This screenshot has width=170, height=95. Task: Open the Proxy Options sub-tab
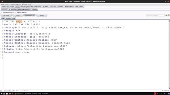[34, 9]
